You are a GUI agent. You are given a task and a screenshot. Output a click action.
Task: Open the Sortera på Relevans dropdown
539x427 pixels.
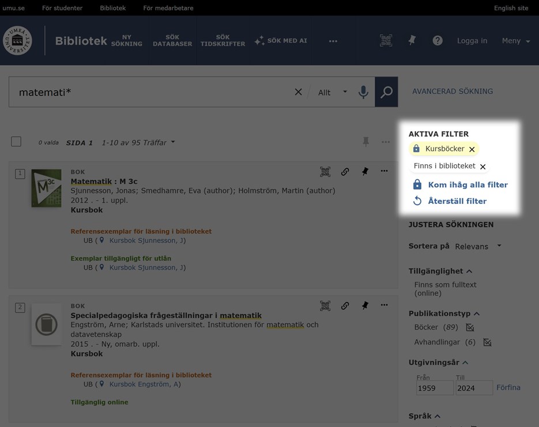tap(478, 246)
